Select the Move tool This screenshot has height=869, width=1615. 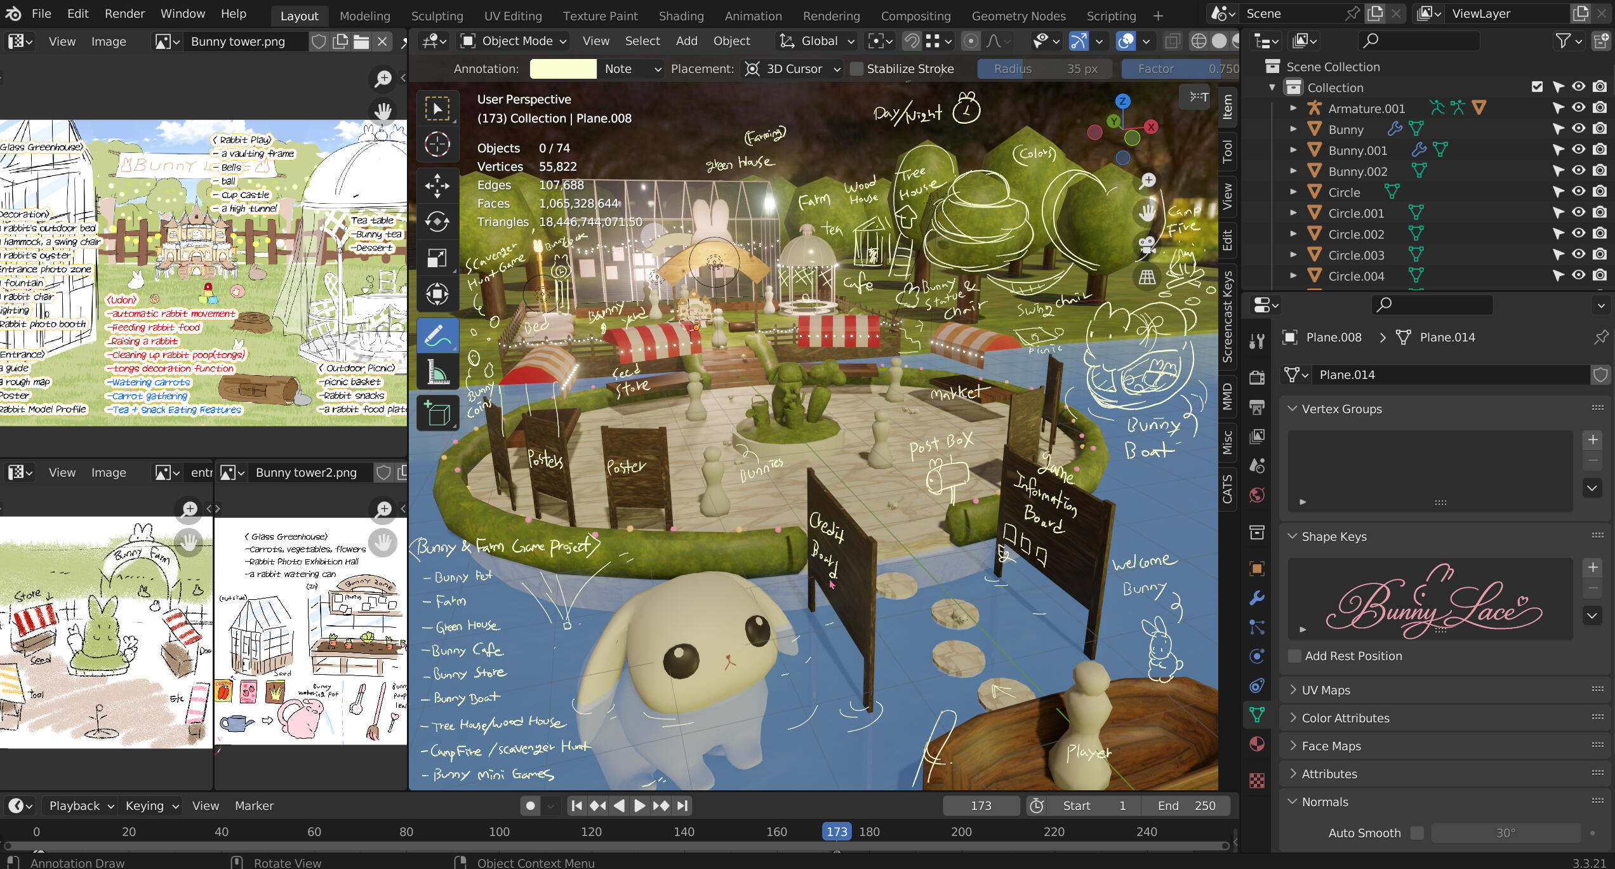click(437, 185)
